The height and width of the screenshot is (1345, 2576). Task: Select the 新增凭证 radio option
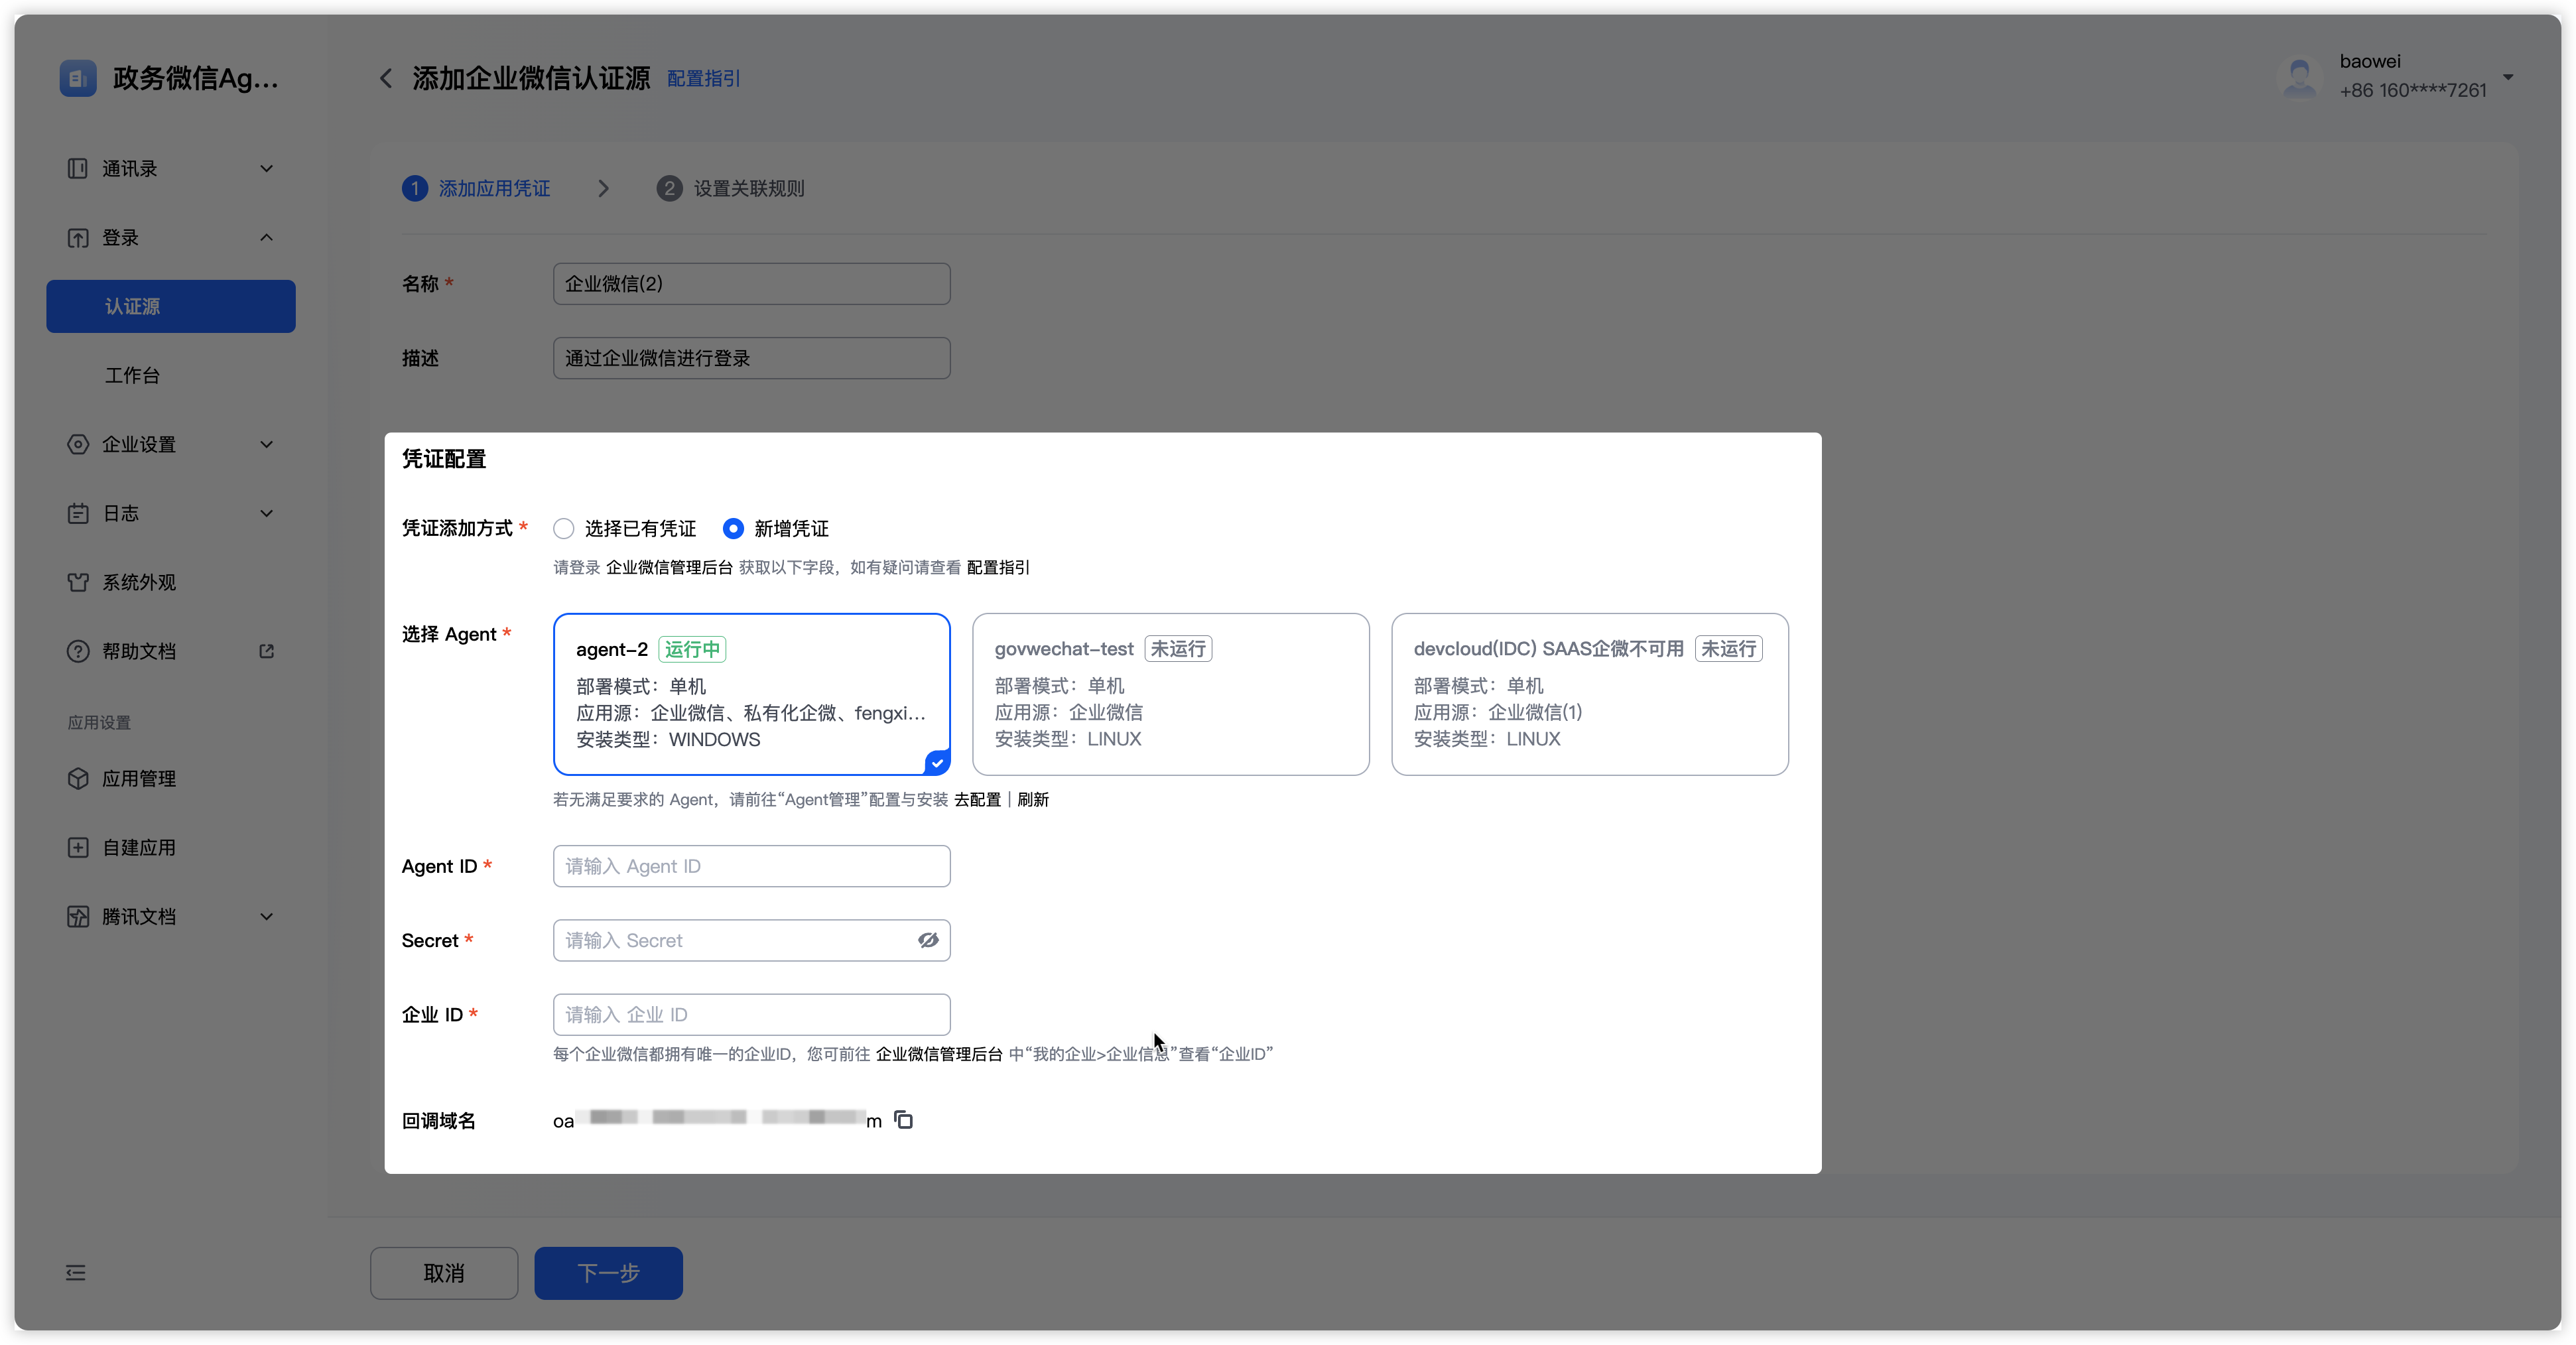733,528
